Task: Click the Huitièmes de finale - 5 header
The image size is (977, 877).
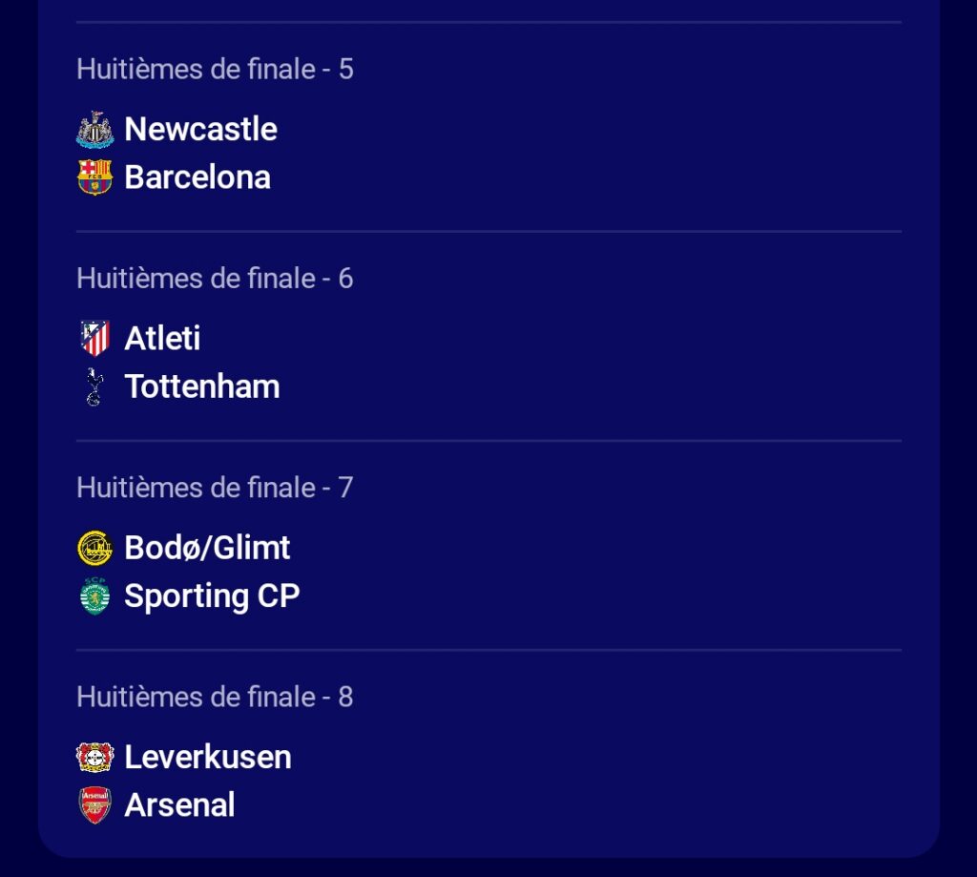Action: click(215, 69)
